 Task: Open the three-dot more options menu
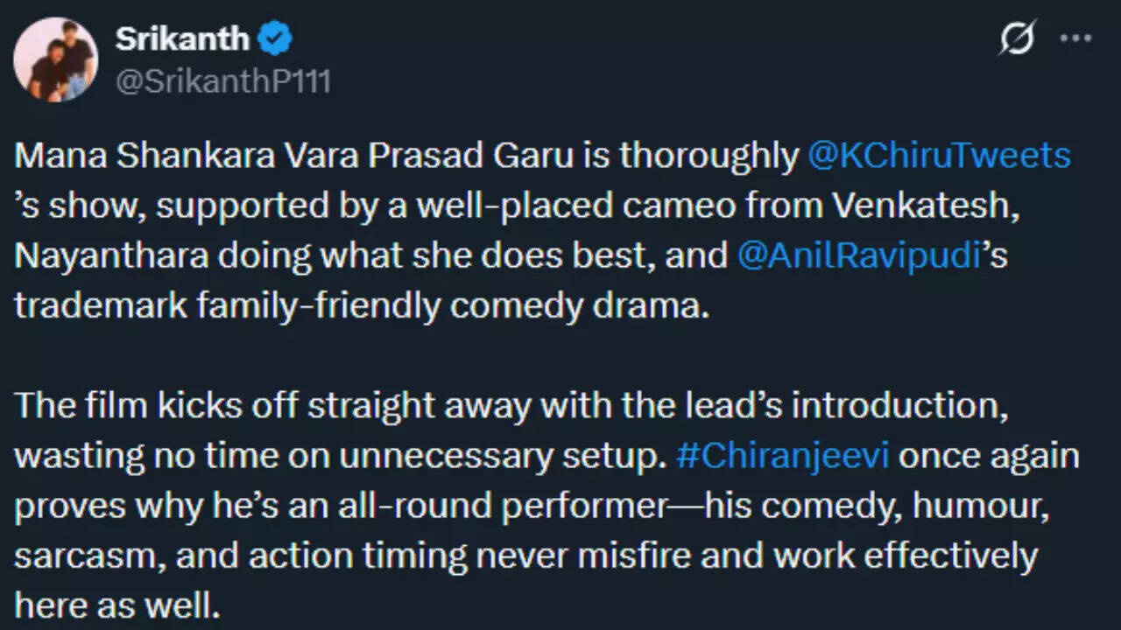pyautogui.click(x=1075, y=38)
